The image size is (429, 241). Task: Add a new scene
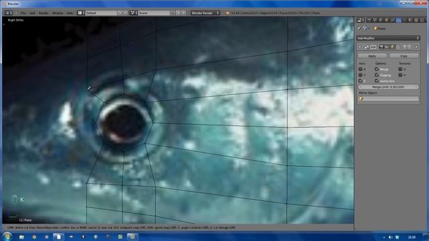coord(178,13)
